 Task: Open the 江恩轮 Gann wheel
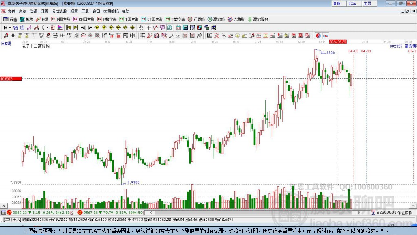point(196,20)
